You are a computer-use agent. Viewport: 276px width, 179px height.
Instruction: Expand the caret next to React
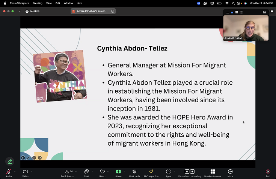[x=108, y=172]
